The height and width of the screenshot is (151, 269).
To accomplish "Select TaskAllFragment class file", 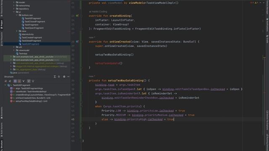I will click(33, 18).
